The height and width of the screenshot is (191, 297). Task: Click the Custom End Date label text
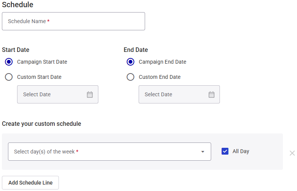pyautogui.click(x=160, y=77)
